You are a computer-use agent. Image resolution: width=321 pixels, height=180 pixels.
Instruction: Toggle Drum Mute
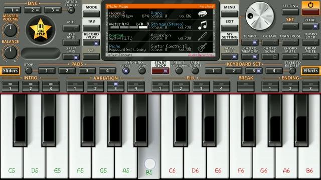point(310,57)
